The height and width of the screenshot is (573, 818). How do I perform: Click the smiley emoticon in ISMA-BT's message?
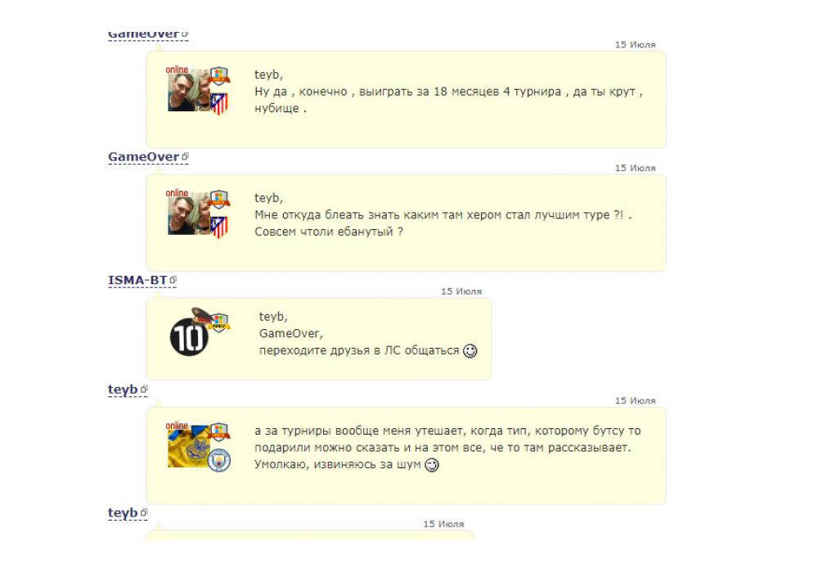[470, 350]
